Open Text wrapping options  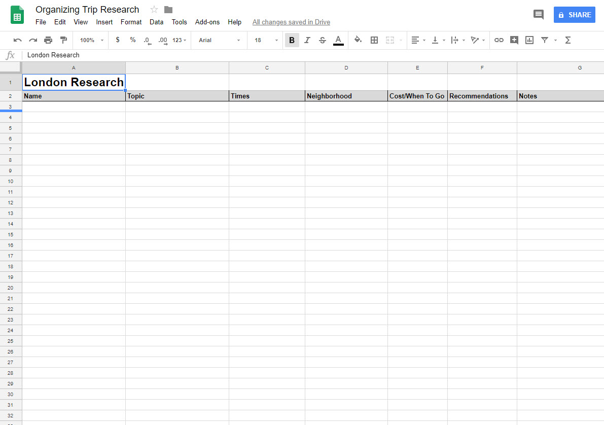pos(457,40)
